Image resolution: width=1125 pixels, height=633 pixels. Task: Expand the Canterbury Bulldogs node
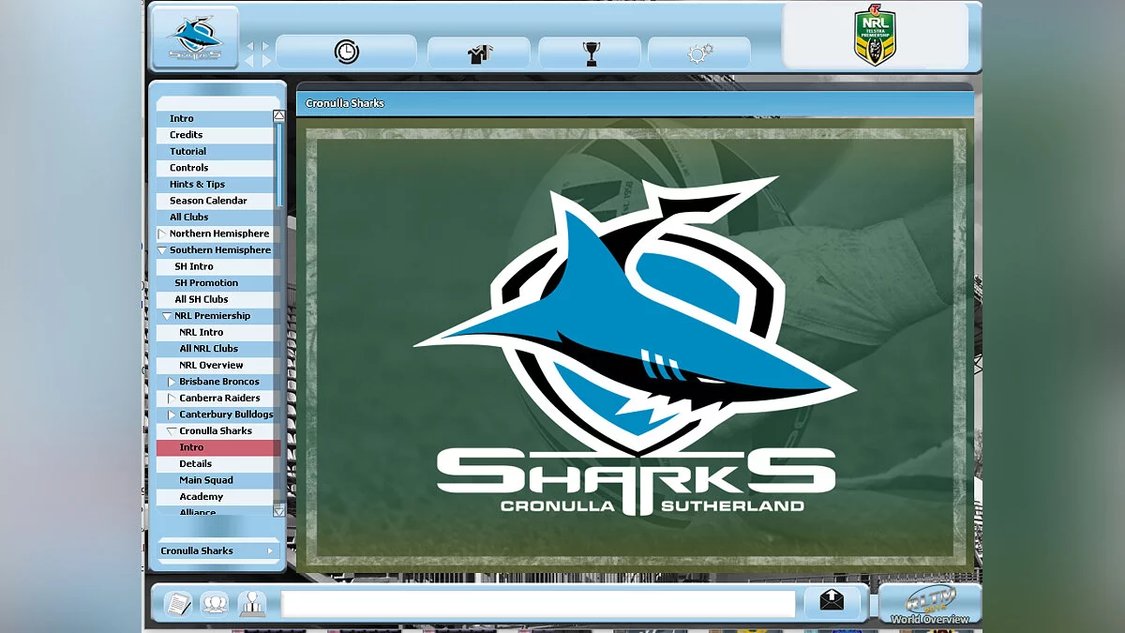tap(172, 414)
